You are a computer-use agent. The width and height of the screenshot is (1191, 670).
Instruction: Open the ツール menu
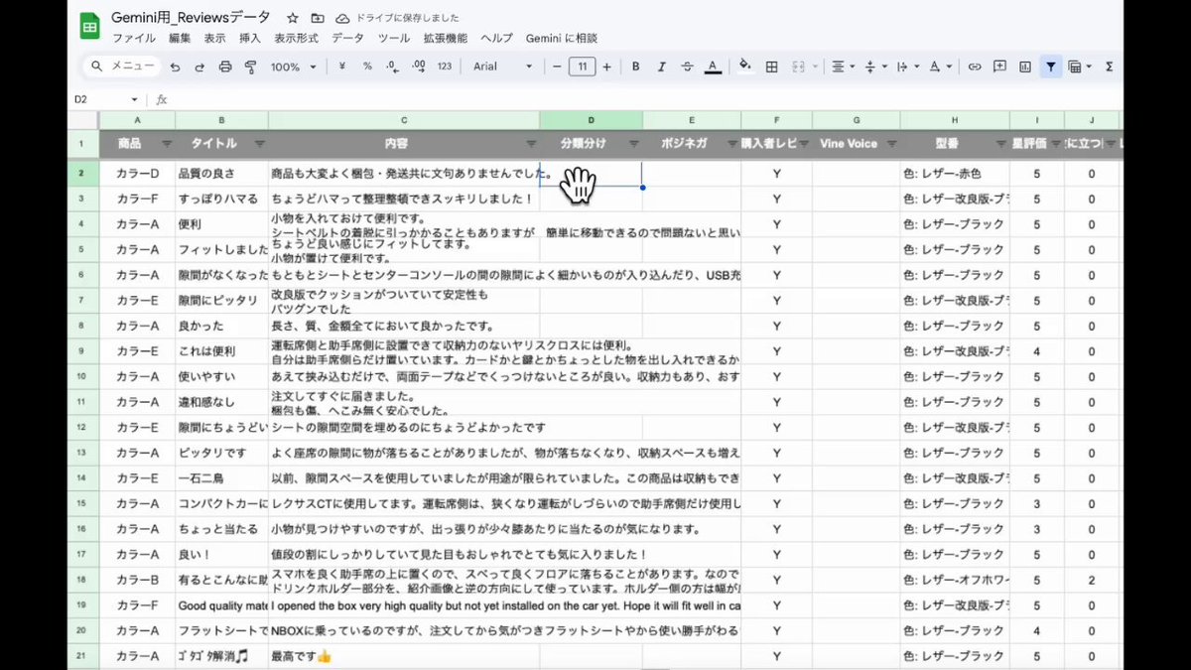point(394,38)
